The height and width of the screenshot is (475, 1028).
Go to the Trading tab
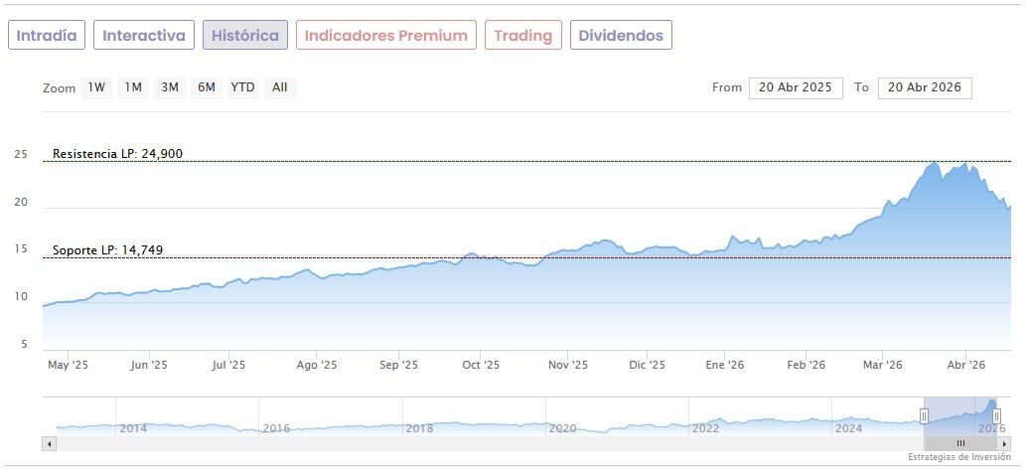[x=522, y=36]
